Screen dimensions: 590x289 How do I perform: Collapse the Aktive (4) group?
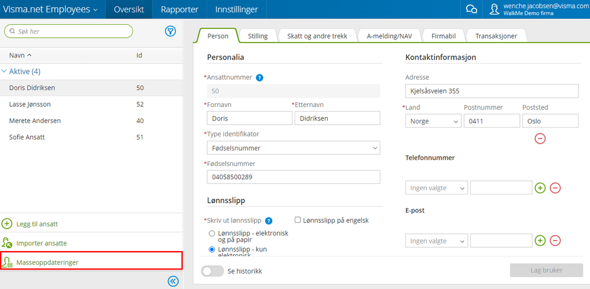tap(4, 71)
